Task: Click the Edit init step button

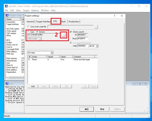Action: 67,86
